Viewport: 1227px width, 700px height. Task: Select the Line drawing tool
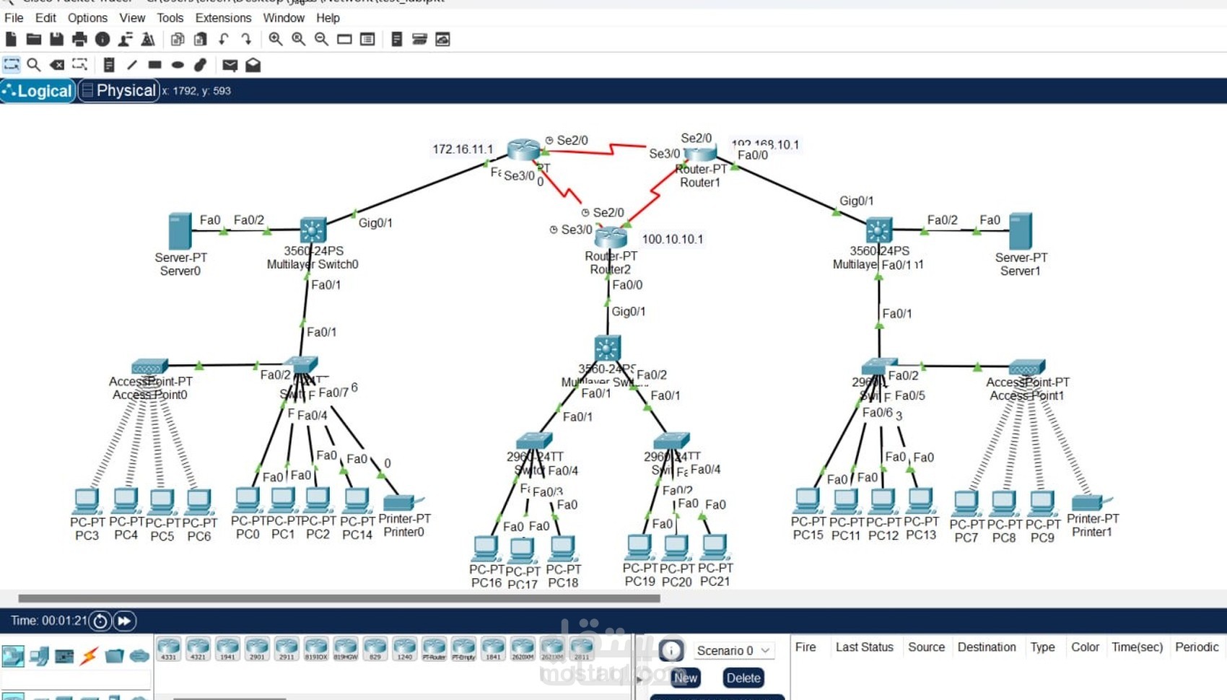[x=132, y=64]
